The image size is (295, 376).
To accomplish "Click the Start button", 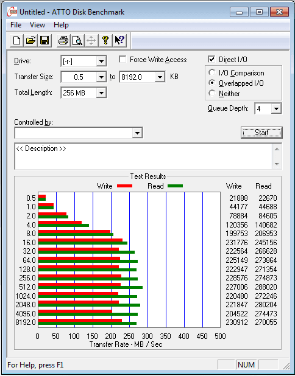I will pos(261,133).
